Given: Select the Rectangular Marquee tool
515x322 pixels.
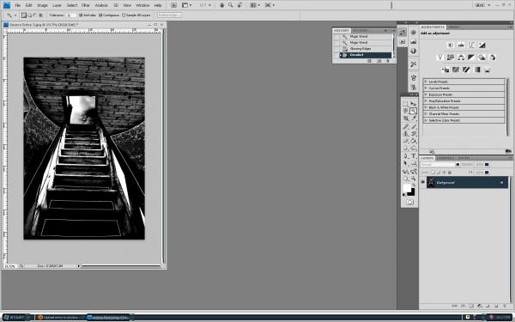Looking at the screenshot, I should [x=406, y=104].
